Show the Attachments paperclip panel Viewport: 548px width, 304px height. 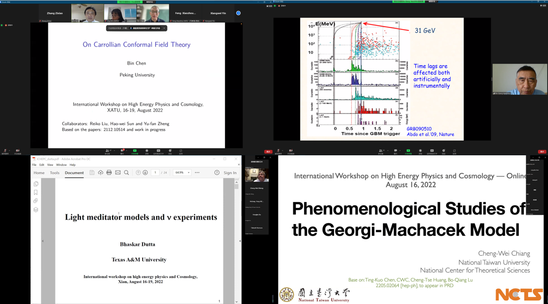pyautogui.click(x=36, y=201)
